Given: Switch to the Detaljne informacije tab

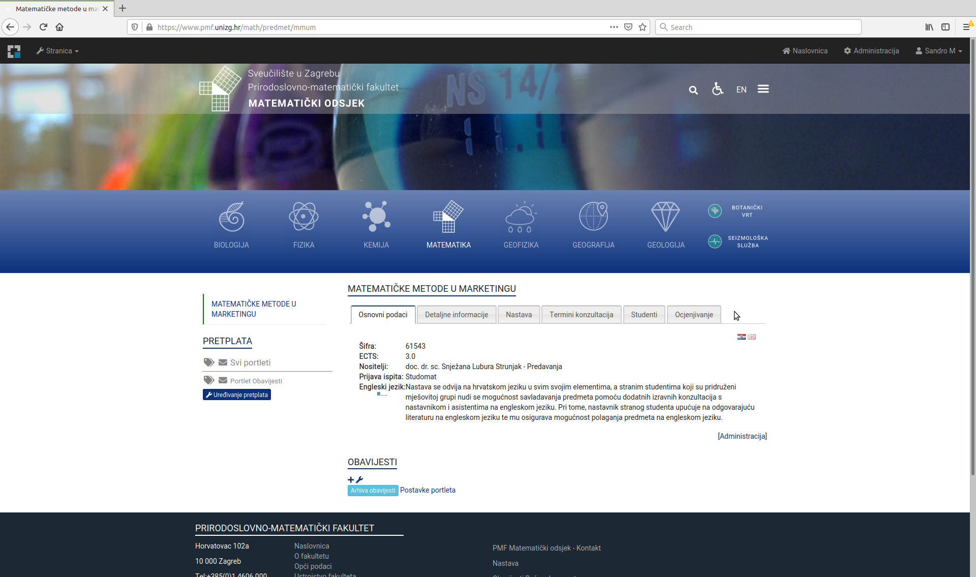Looking at the screenshot, I should [456, 315].
